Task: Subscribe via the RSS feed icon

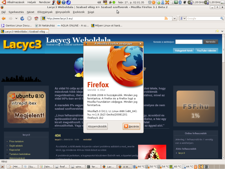Action: 166,18
